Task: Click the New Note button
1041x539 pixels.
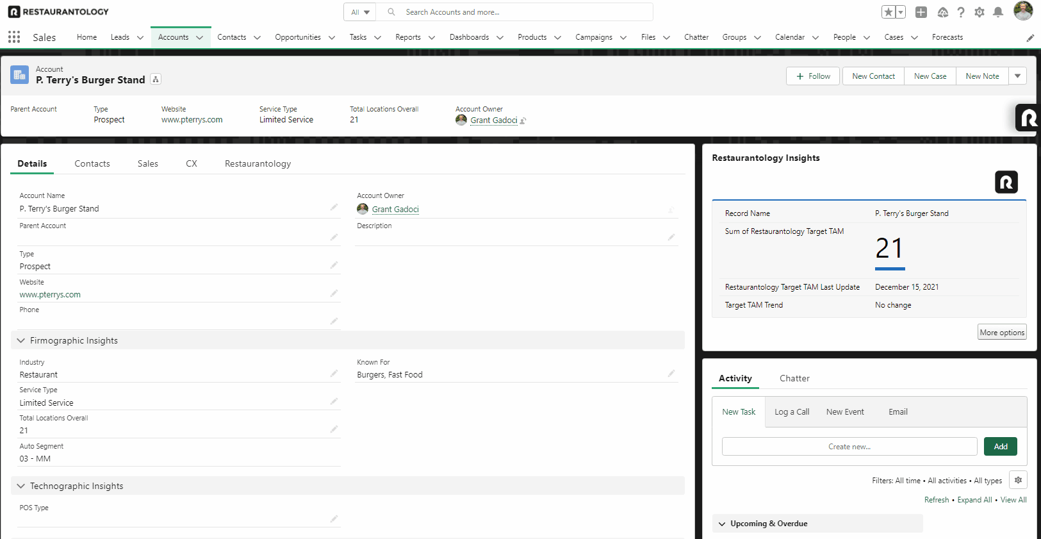Action: tap(982, 76)
